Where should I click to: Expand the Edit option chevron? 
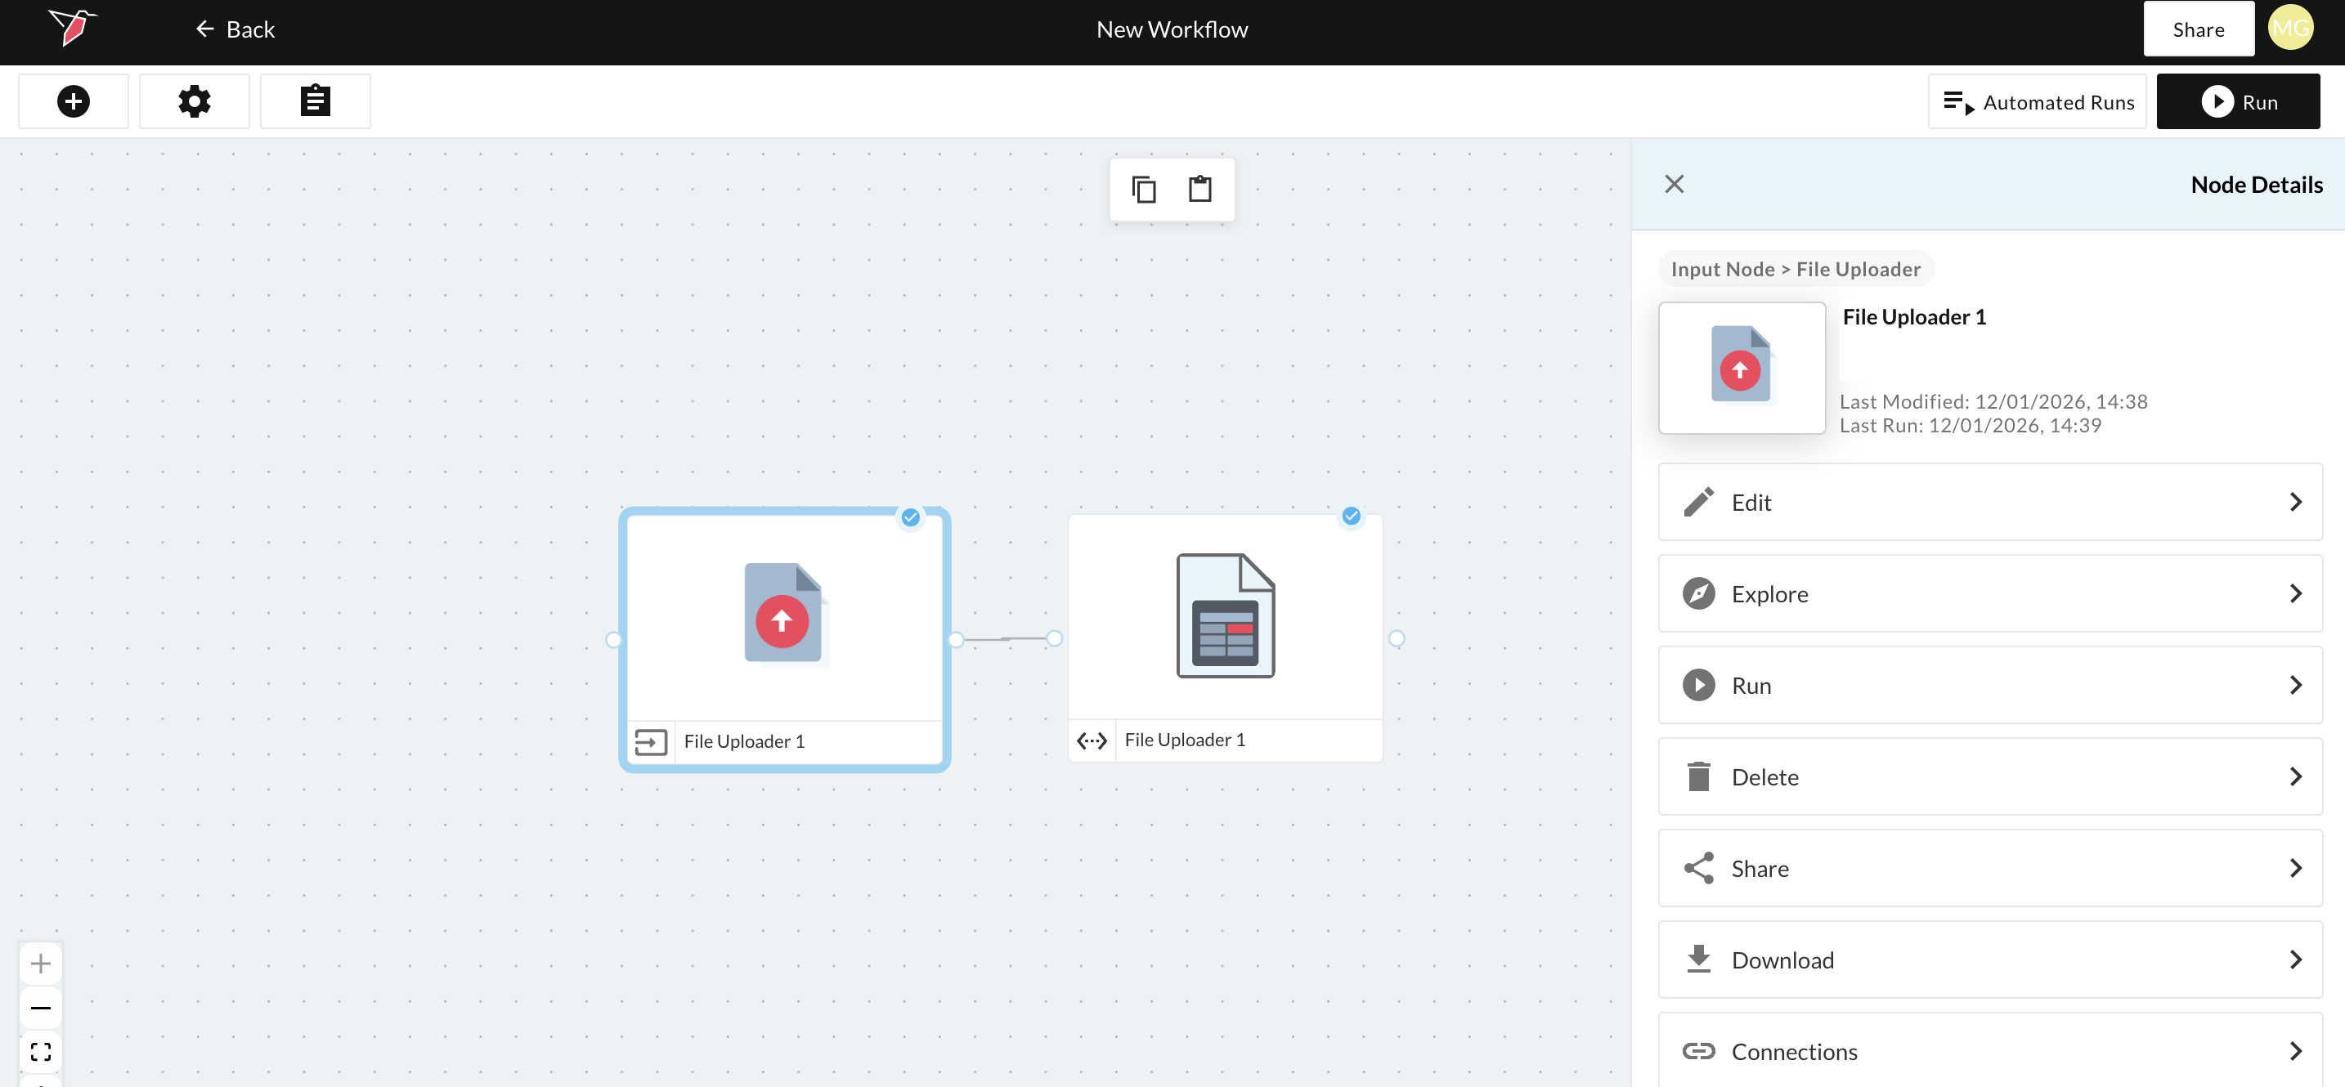point(2294,502)
